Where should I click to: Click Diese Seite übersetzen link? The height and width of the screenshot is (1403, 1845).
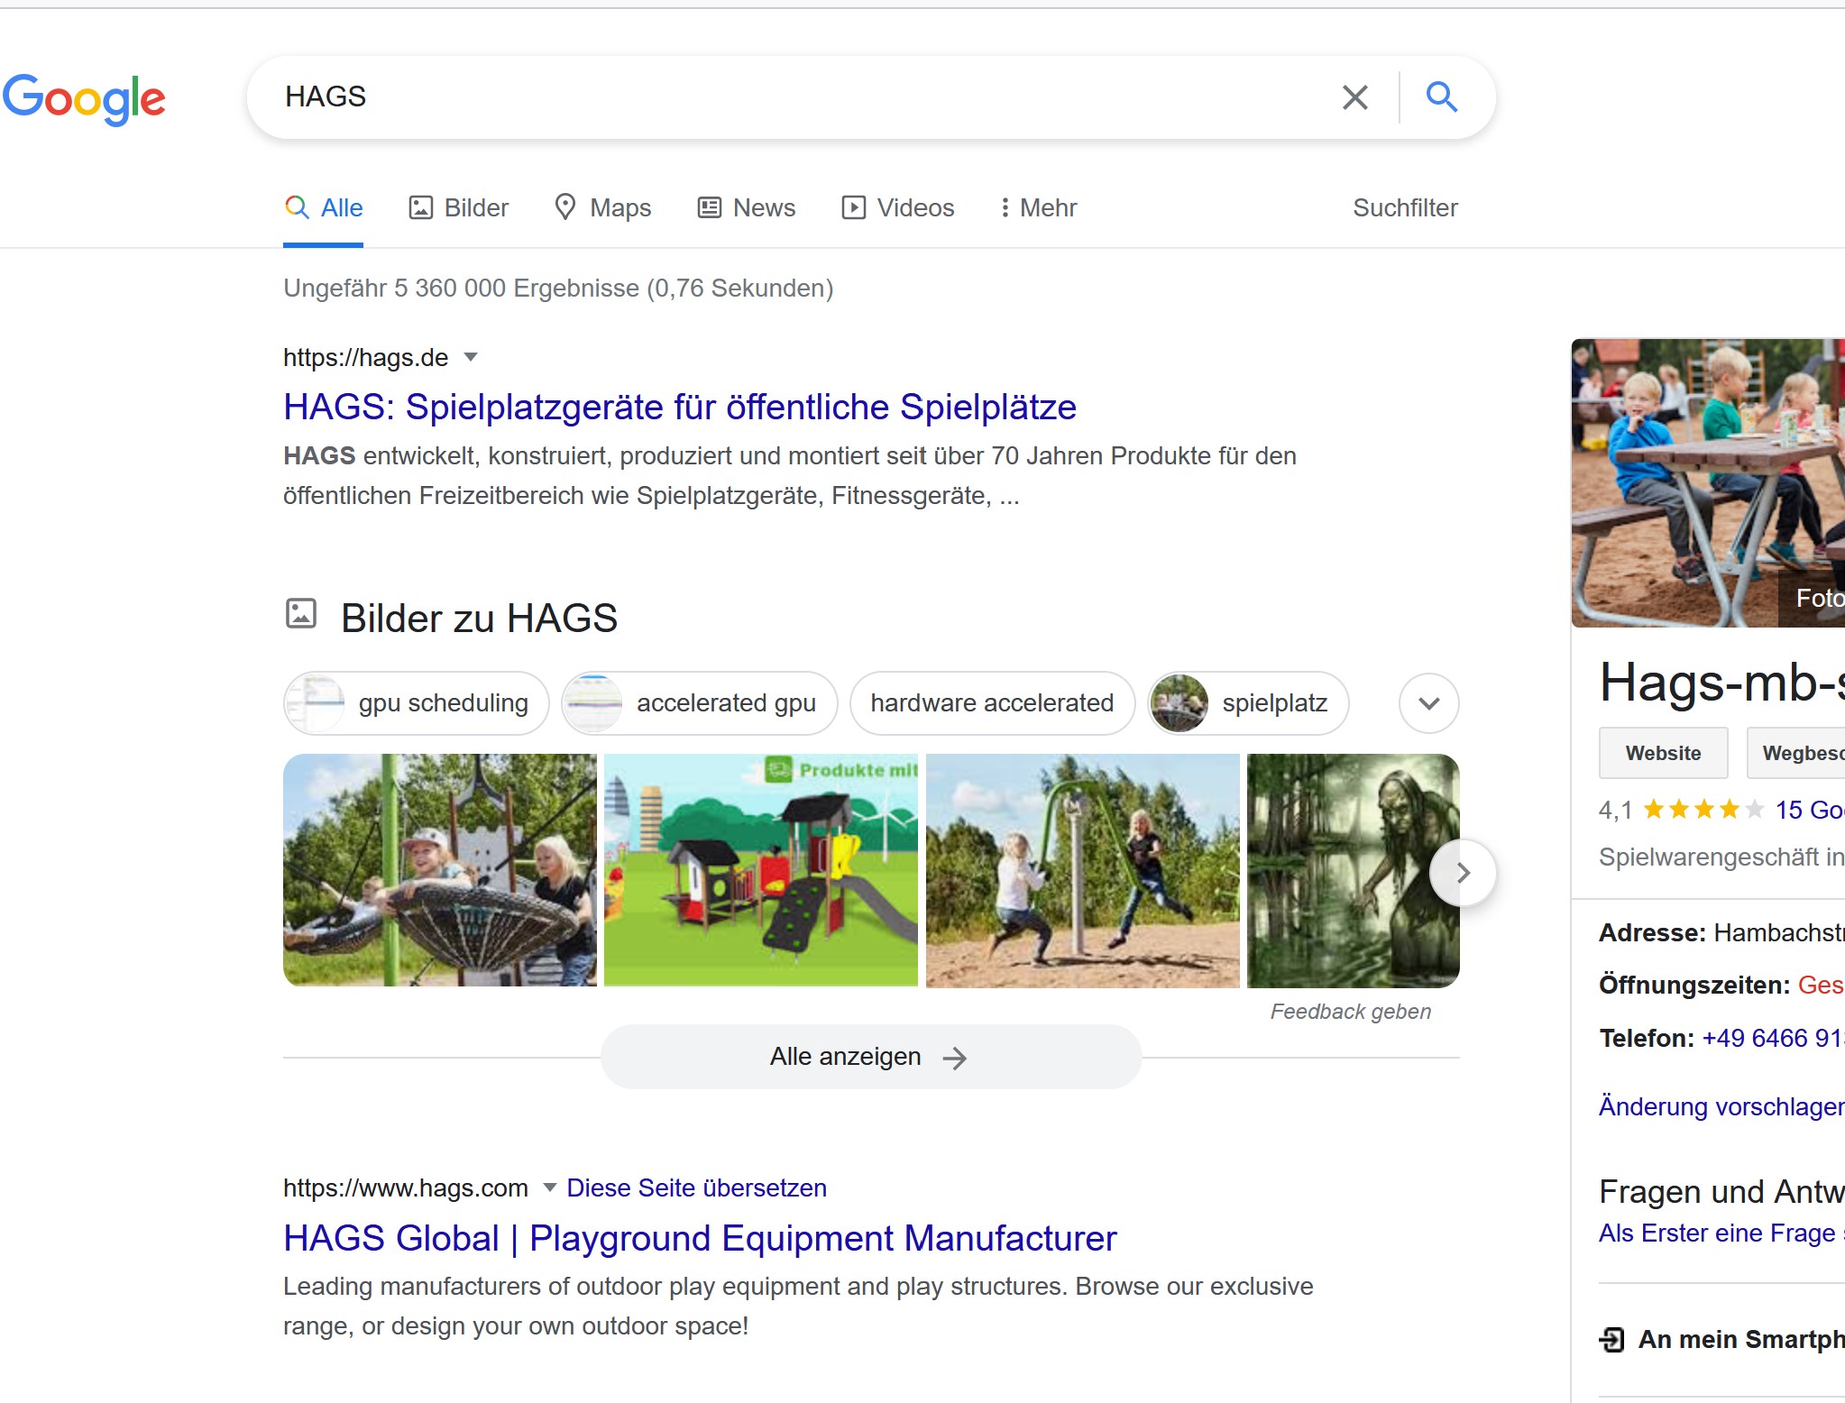[696, 1188]
